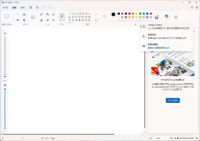Select the line shape
Screen dimensions: 200x141
[70, 14]
